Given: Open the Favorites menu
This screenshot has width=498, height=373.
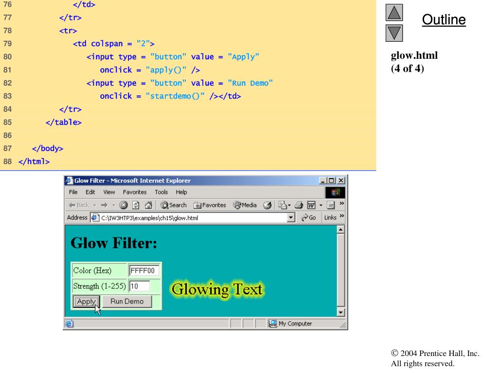Looking at the screenshot, I should [x=135, y=192].
